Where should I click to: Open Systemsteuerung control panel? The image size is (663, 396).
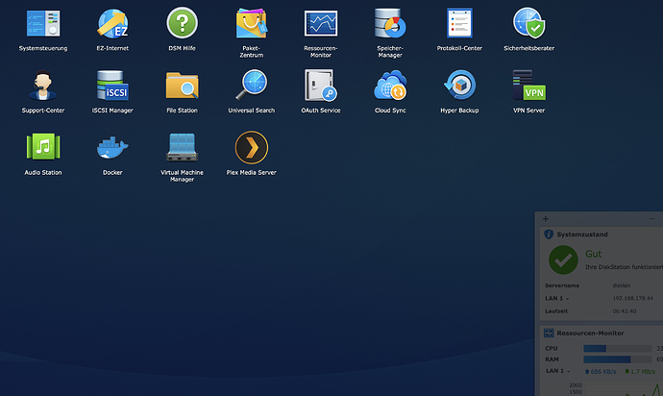(43, 24)
